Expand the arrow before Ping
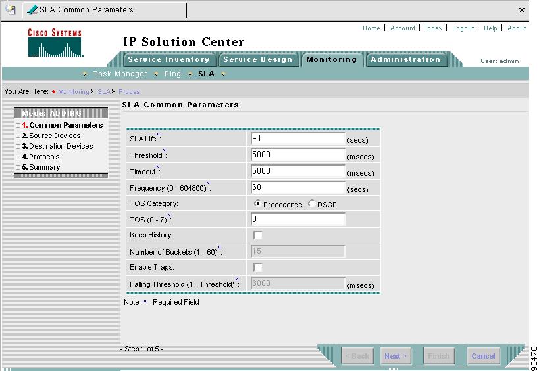Screen dimensions: 539x371 156,74
